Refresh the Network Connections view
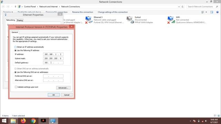Image resolution: width=221 pixels, height=124 pixels. click(183, 7)
